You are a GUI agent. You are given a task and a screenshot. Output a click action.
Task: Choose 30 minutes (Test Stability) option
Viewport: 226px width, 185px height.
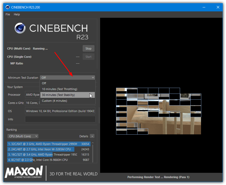coord(68,95)
